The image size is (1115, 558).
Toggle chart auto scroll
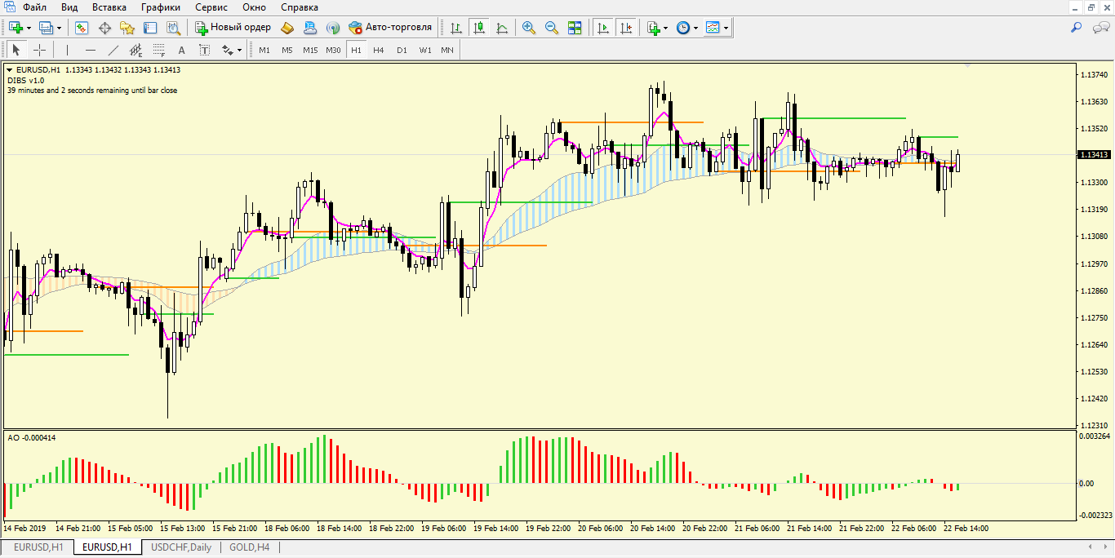tap(603, 28)
